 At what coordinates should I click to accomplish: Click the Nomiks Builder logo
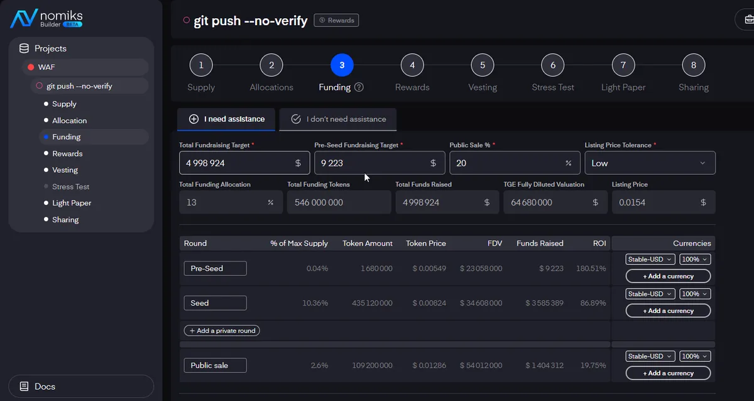click(x=46, y=19)
